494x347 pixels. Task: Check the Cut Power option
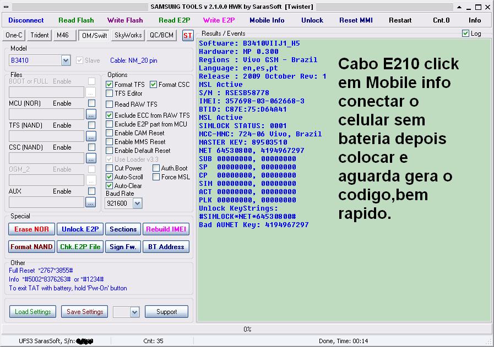[110, 168]
